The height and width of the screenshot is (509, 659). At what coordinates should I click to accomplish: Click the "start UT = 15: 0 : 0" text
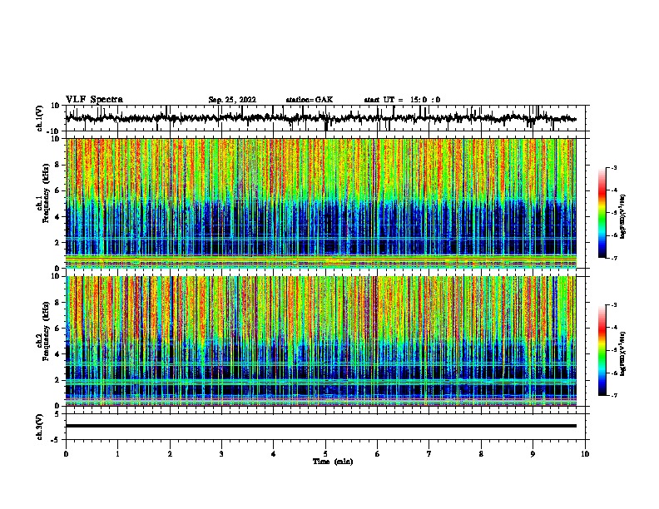pyautogui.click(x=402, y=100)
